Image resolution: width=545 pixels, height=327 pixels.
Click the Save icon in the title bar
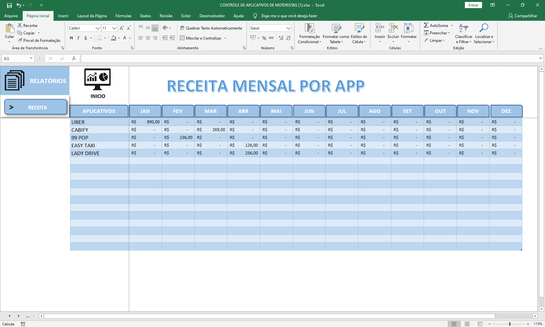9,5
